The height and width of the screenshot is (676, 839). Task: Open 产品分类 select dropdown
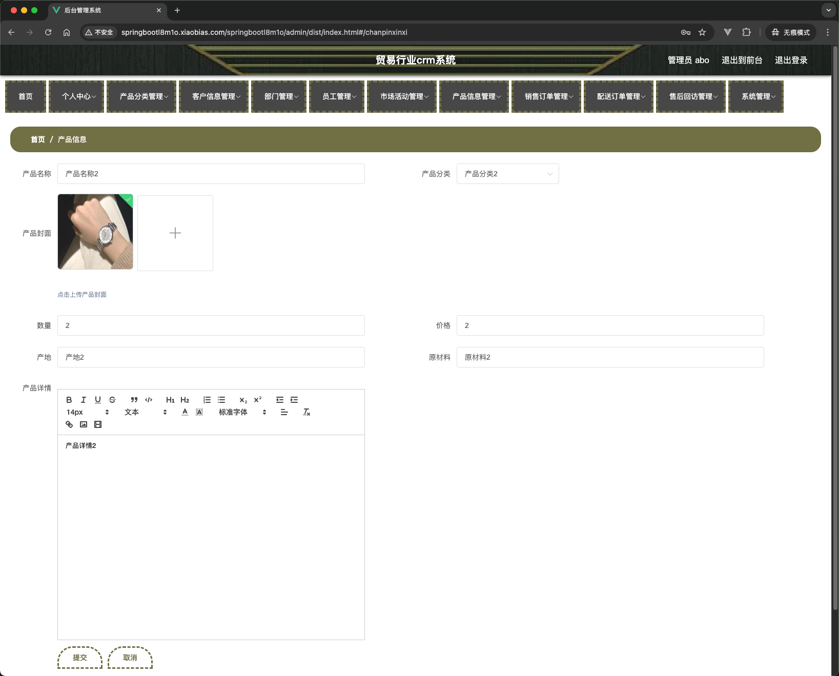(x=508, y=174)
